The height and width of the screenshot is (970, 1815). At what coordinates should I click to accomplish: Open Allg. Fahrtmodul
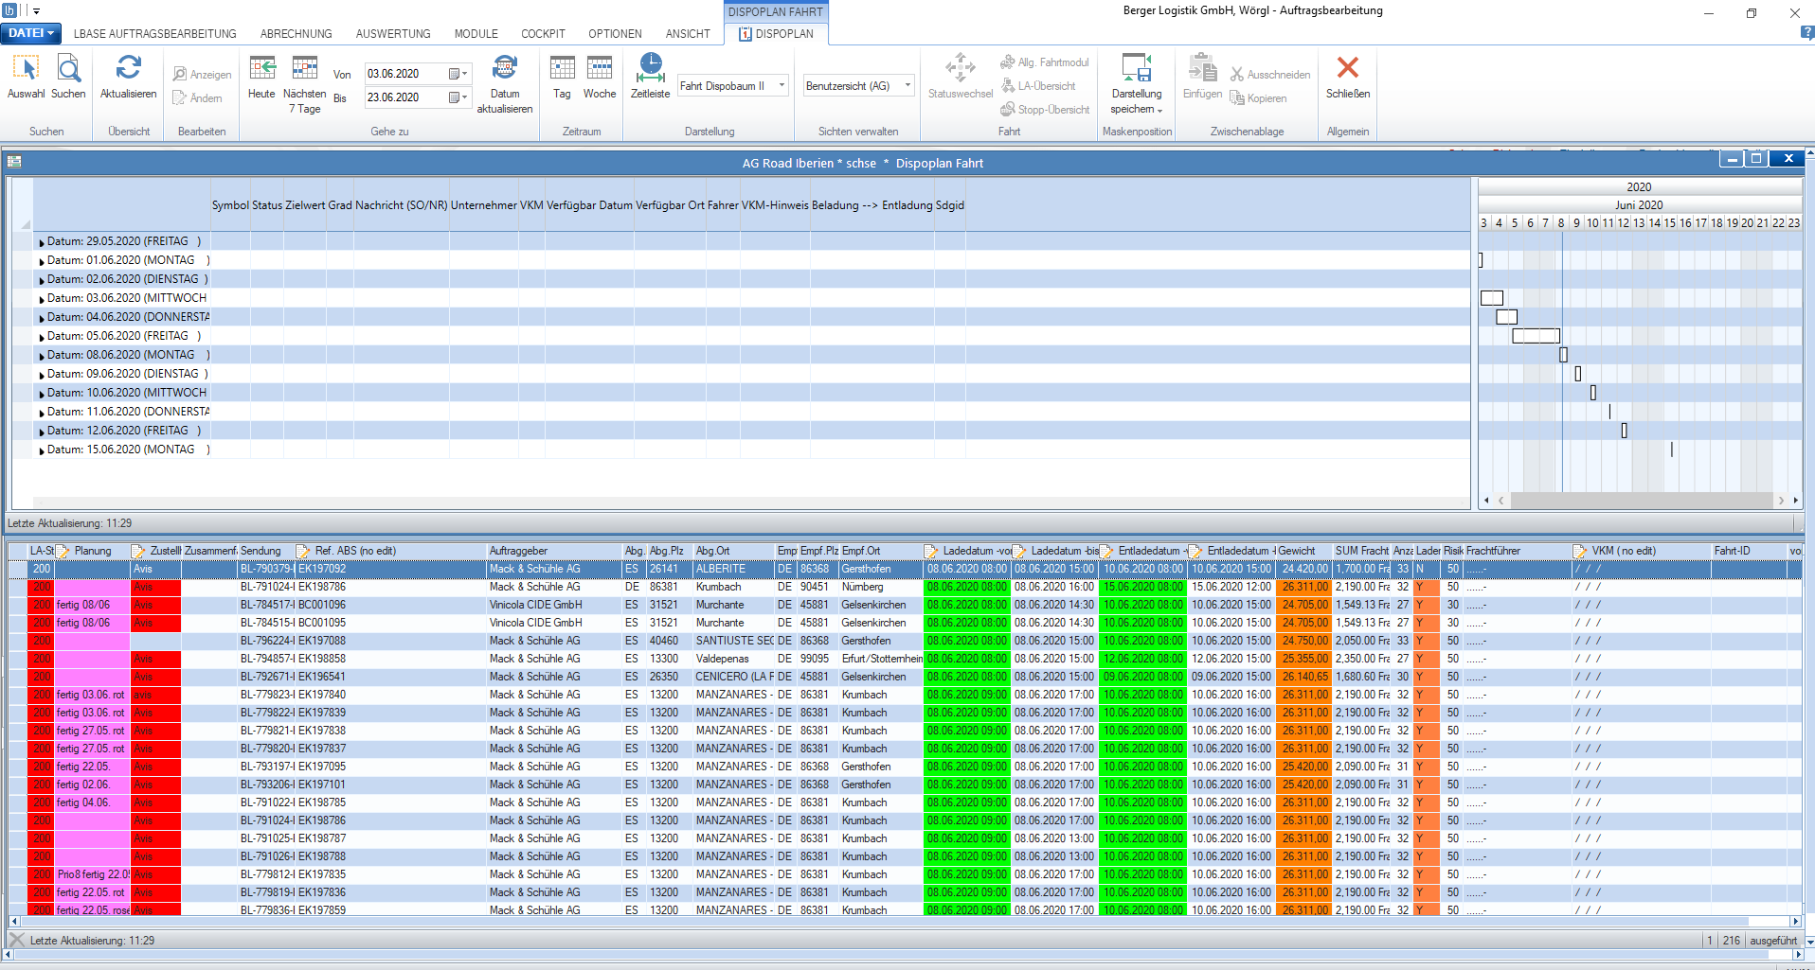(x=1044, y=62)
